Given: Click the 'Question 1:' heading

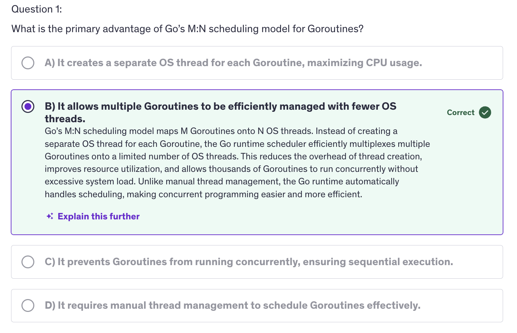Looking at the screenshot, I should click(36, 9).
